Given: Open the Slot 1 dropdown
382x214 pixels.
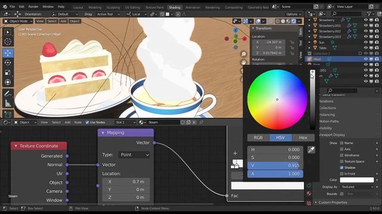Looking at the screenshot, I should [x=125, y=122].
